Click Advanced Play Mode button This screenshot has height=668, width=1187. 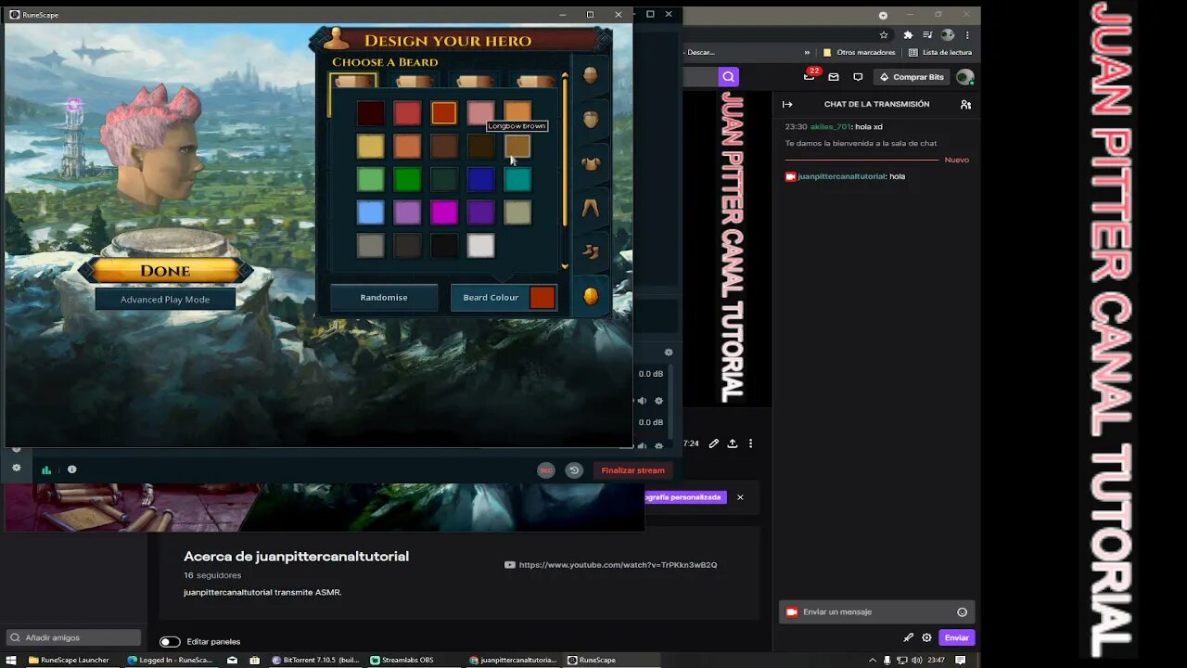pyautogui.click(x=165, y=300)
